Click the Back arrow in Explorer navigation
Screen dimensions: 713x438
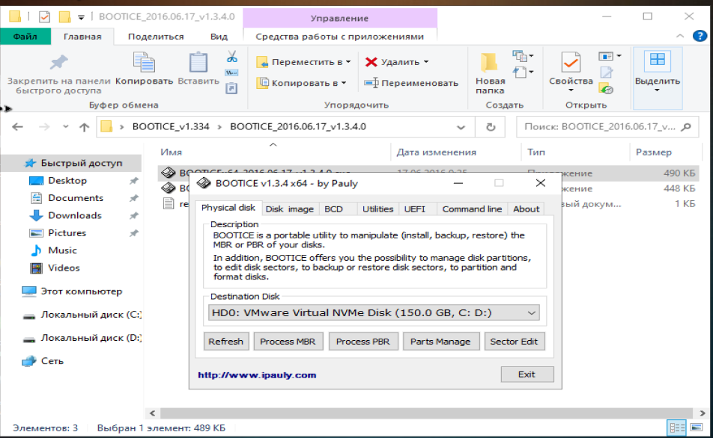(17, 127)
